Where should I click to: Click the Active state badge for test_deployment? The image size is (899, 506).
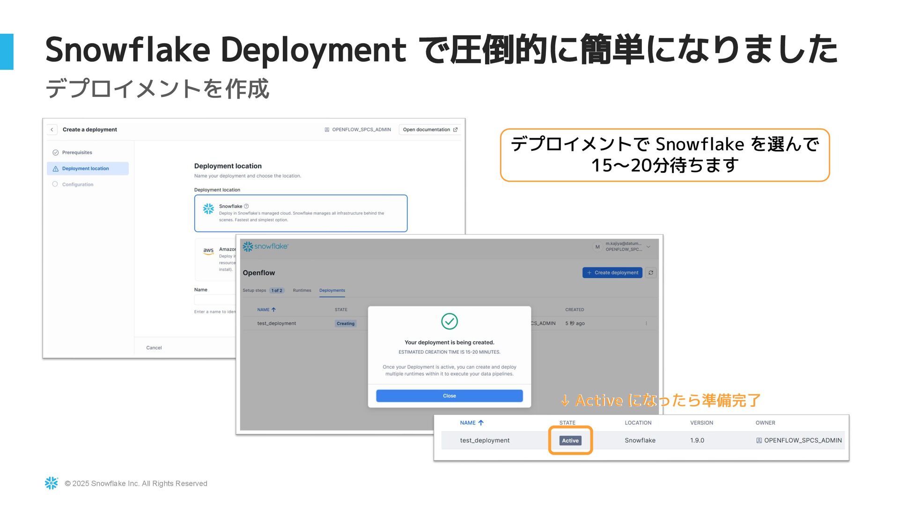(570, 440)
